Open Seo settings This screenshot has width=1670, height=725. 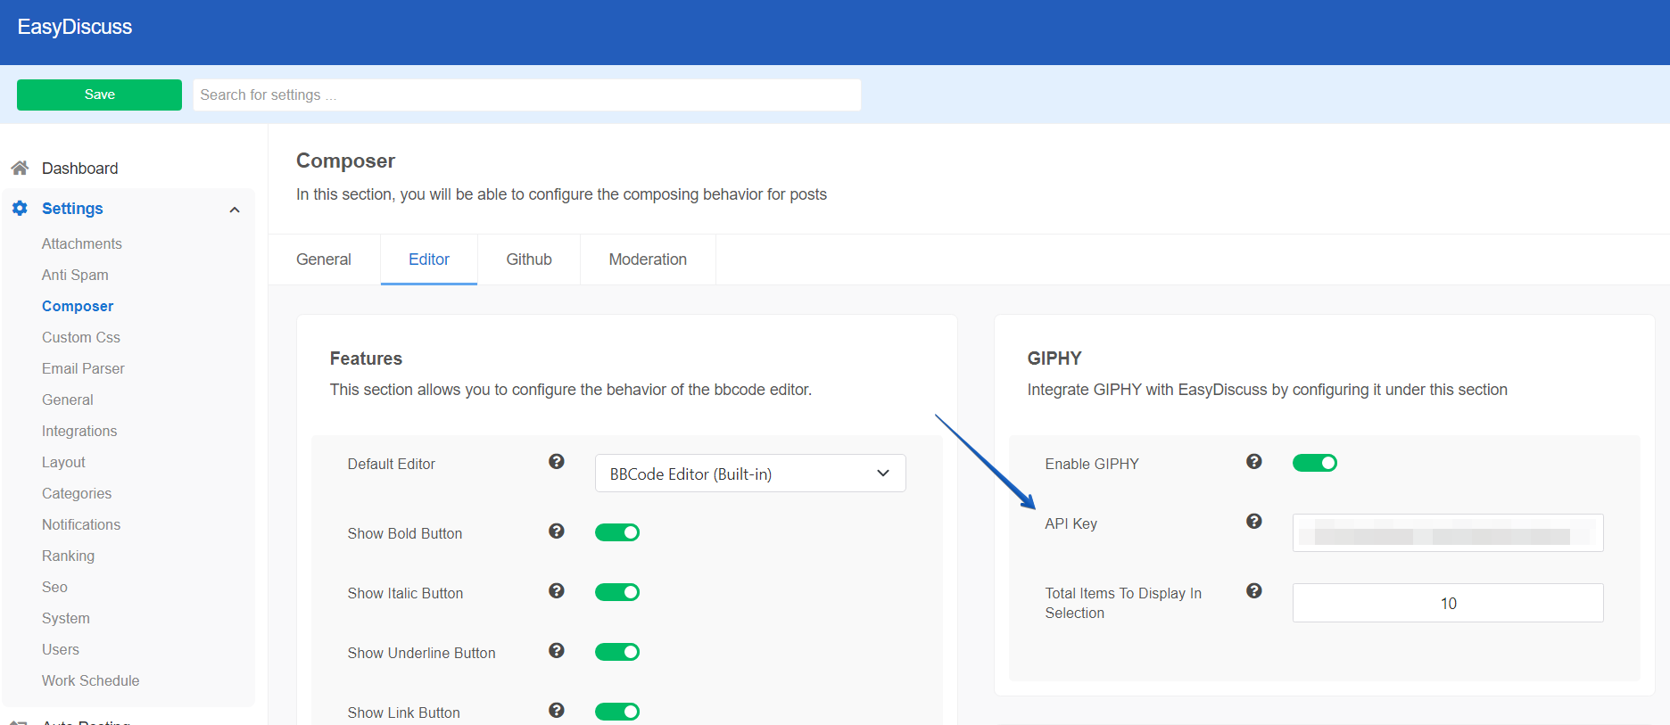pyautogui.click(x=54, y=587)
